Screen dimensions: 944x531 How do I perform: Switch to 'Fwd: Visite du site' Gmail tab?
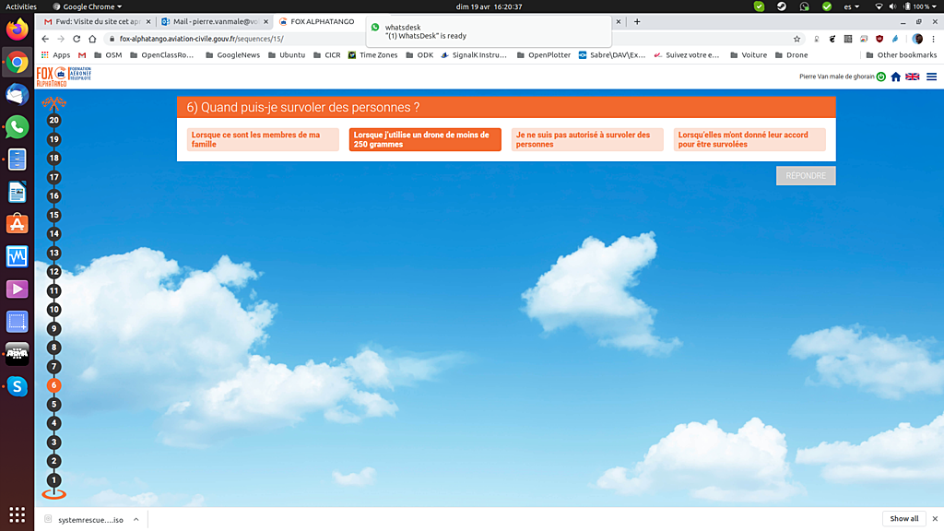pos(97,21)
